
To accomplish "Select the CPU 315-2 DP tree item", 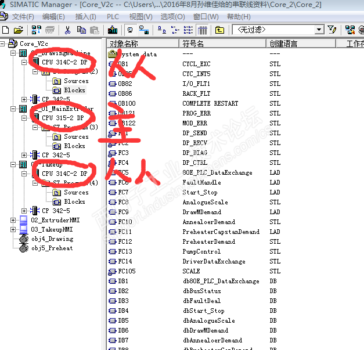I will [x=63, y=118].
